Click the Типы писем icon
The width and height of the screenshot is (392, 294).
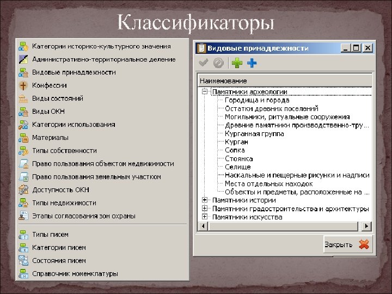(23, 235)
